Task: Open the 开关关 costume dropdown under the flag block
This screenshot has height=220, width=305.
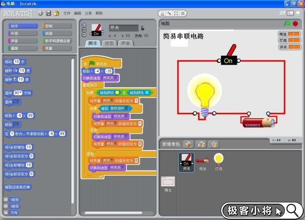Action: (x=115, y=78)
